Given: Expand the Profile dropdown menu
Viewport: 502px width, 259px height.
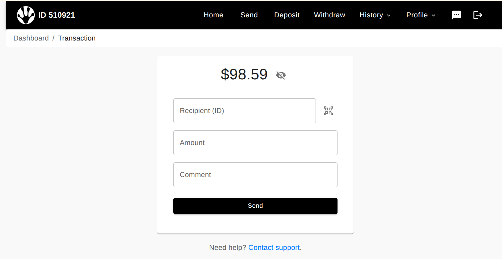Looking at the screenshot, I should (x=421, y=15).
